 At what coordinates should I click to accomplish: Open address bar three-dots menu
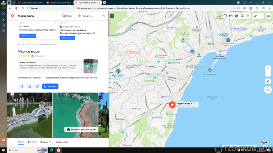pos(234,8)
